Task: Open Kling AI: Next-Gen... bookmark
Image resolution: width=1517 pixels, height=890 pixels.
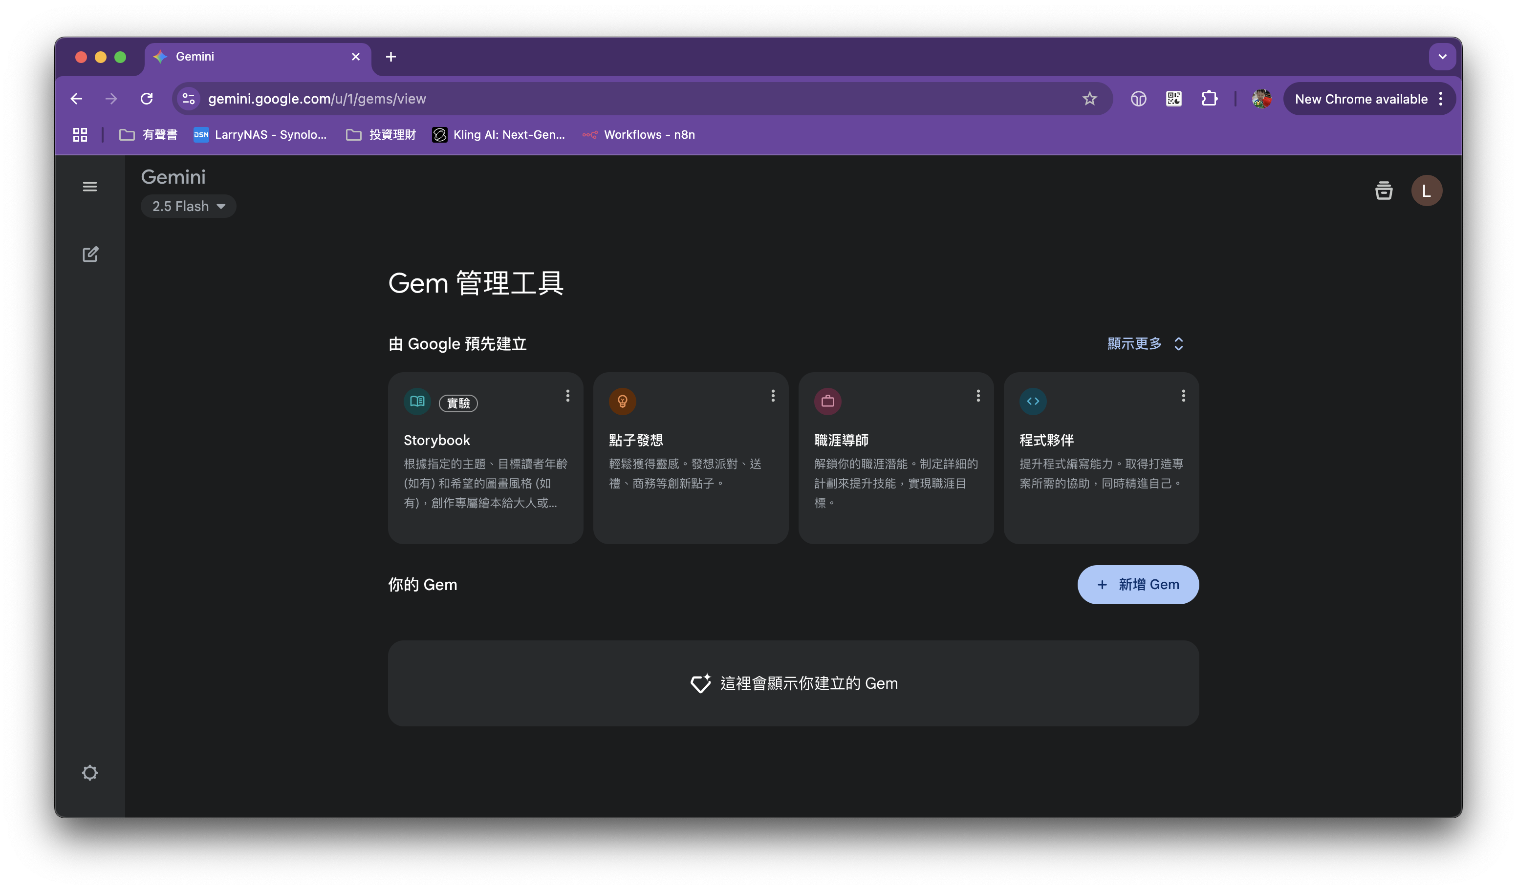Action: (499, 135)
